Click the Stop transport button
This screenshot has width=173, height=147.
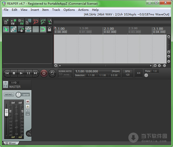14,73
